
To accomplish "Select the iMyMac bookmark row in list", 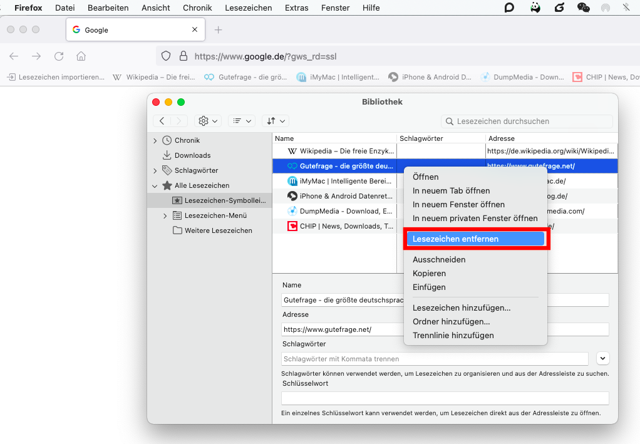I will [x=338, y=181].
